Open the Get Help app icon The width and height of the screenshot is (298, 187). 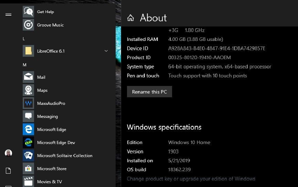[x=28, y=12]
